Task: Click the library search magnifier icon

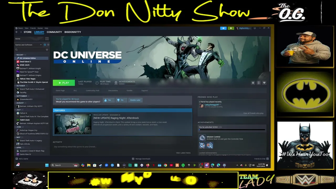Action: [16, 50]
